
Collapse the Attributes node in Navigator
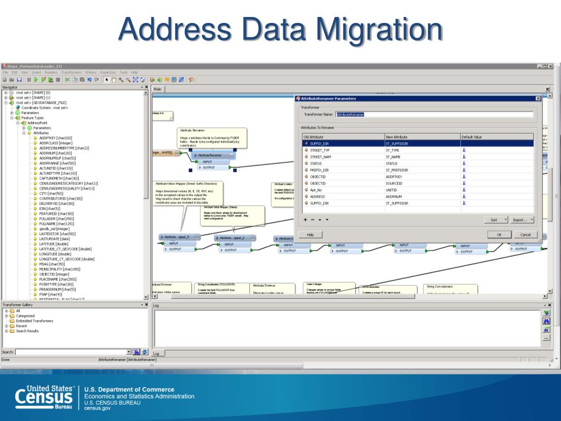click(x=24, y=133)
